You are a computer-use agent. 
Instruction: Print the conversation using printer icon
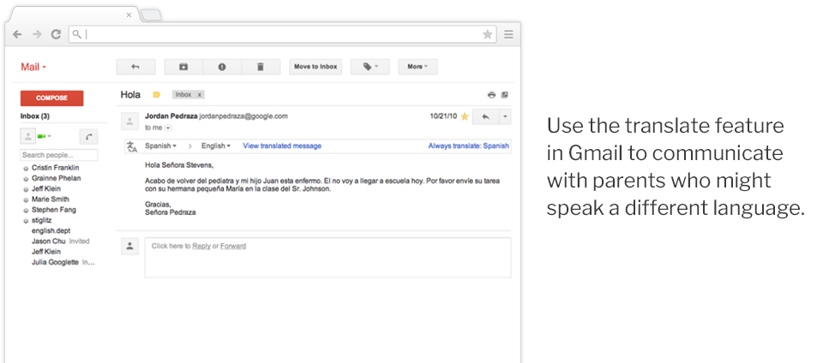coord(491,95)
